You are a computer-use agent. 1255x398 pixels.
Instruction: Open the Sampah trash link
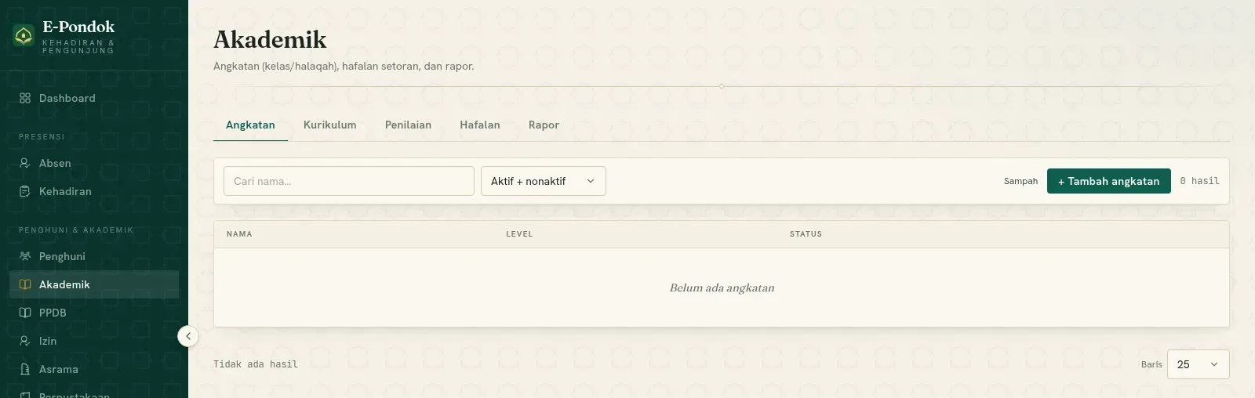1020,181
